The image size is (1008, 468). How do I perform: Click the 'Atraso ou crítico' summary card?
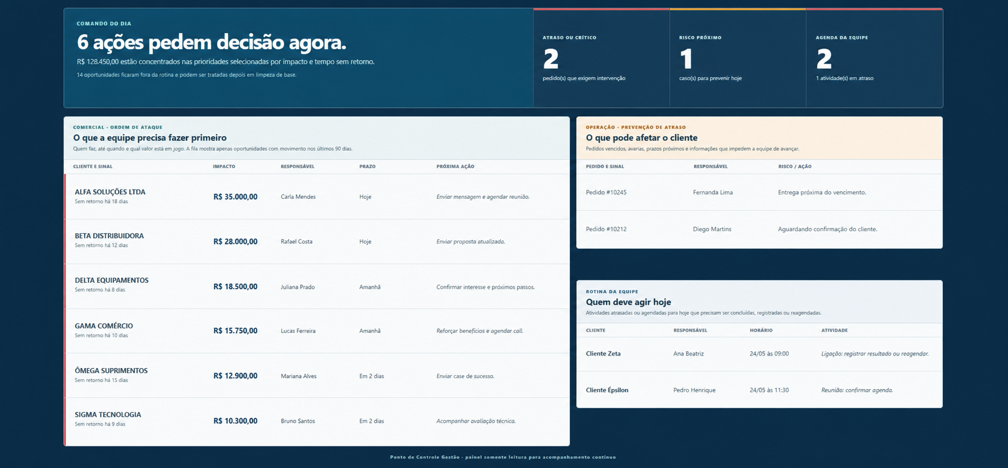click(x=602, y=58)
